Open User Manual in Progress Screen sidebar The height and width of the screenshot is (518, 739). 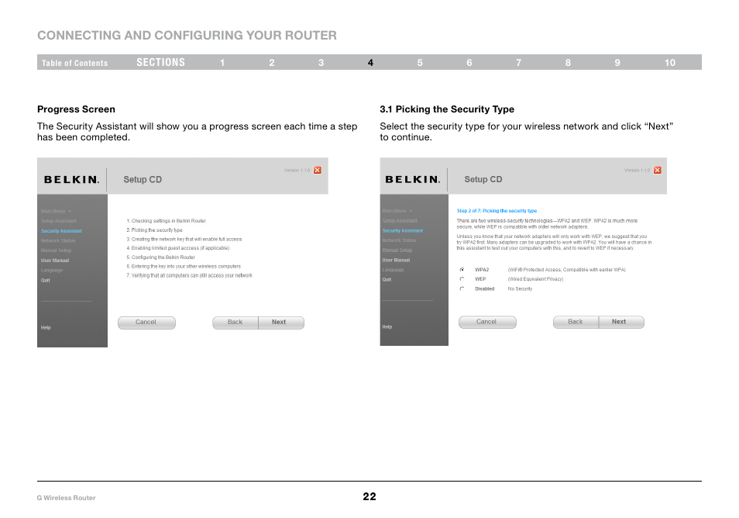[55, 261]
